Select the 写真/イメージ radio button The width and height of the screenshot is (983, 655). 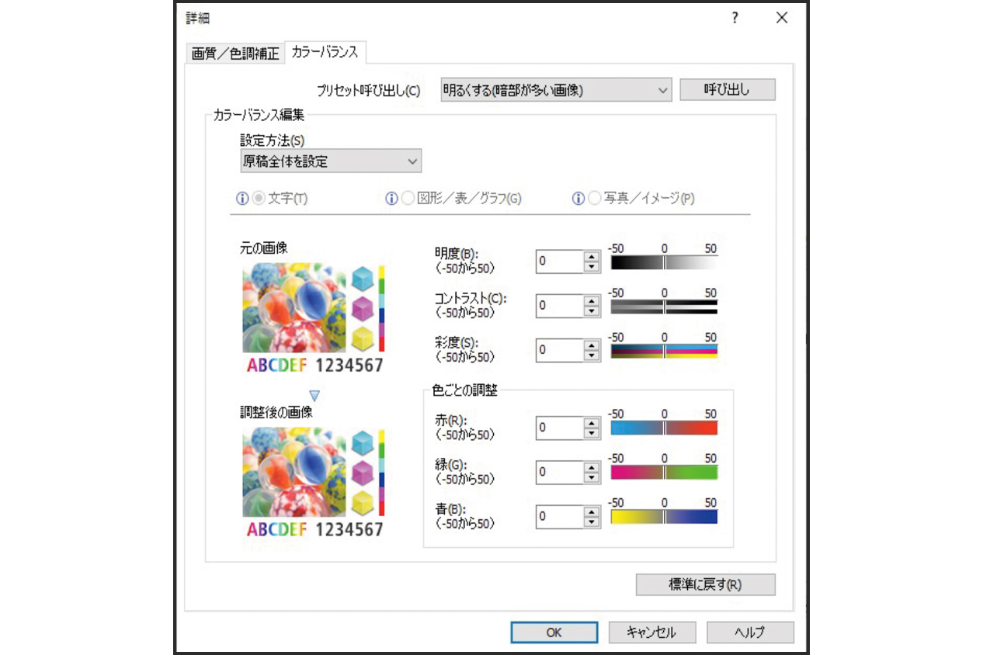click(x=594, y=199)
